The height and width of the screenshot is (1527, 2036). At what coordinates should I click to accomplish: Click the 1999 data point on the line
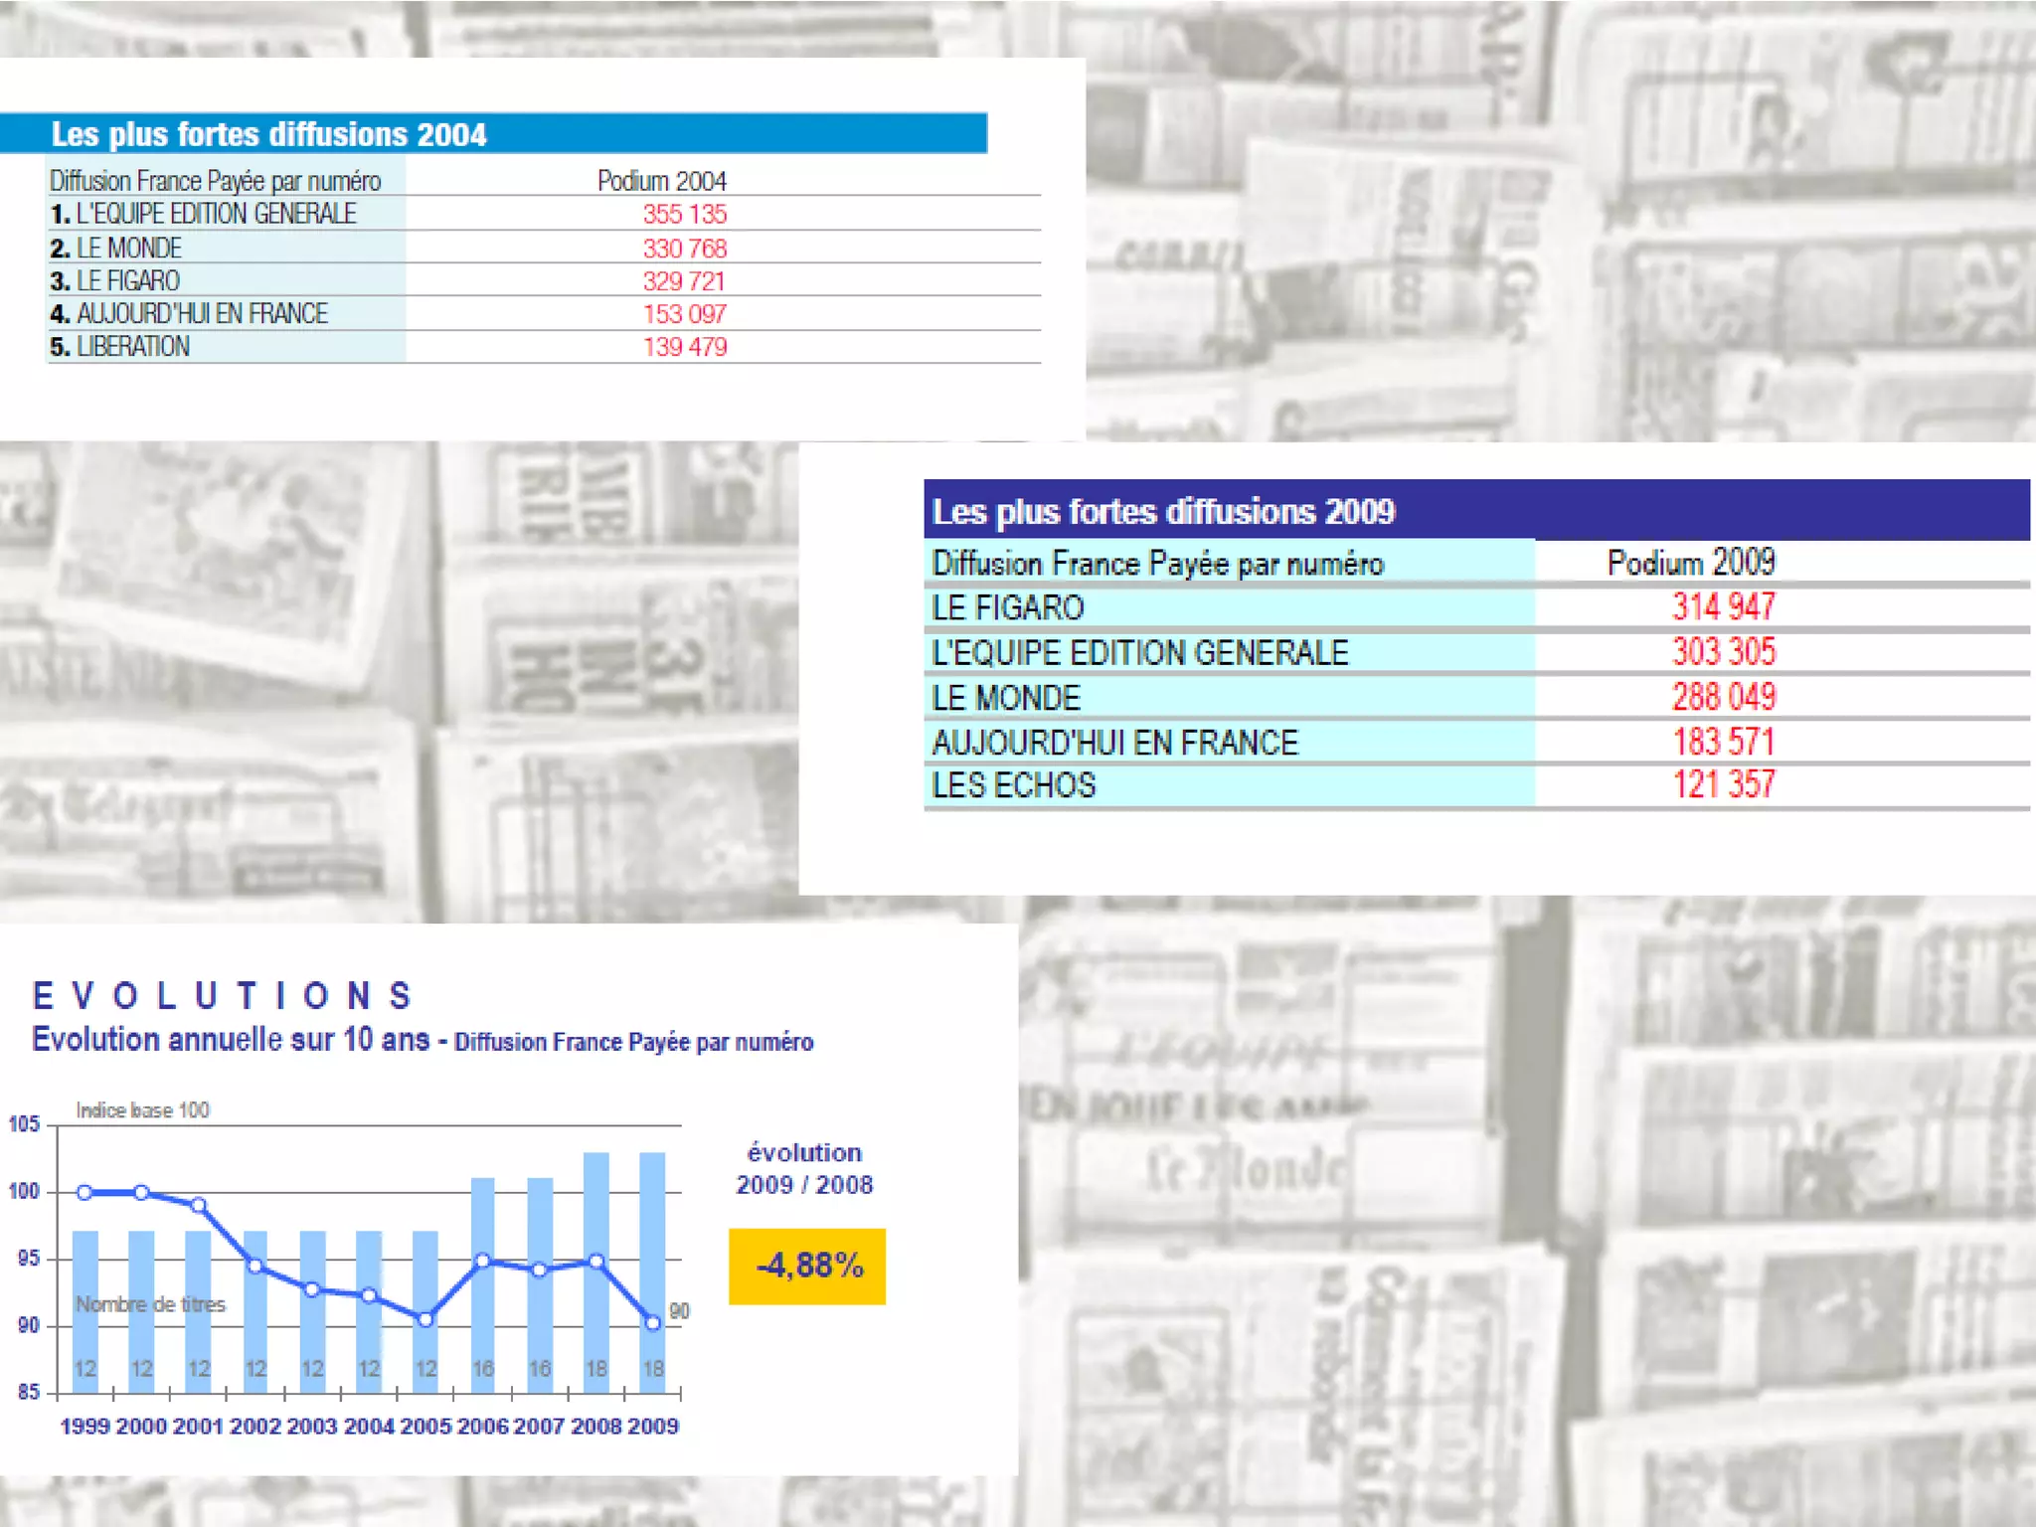click(85, 1192)
